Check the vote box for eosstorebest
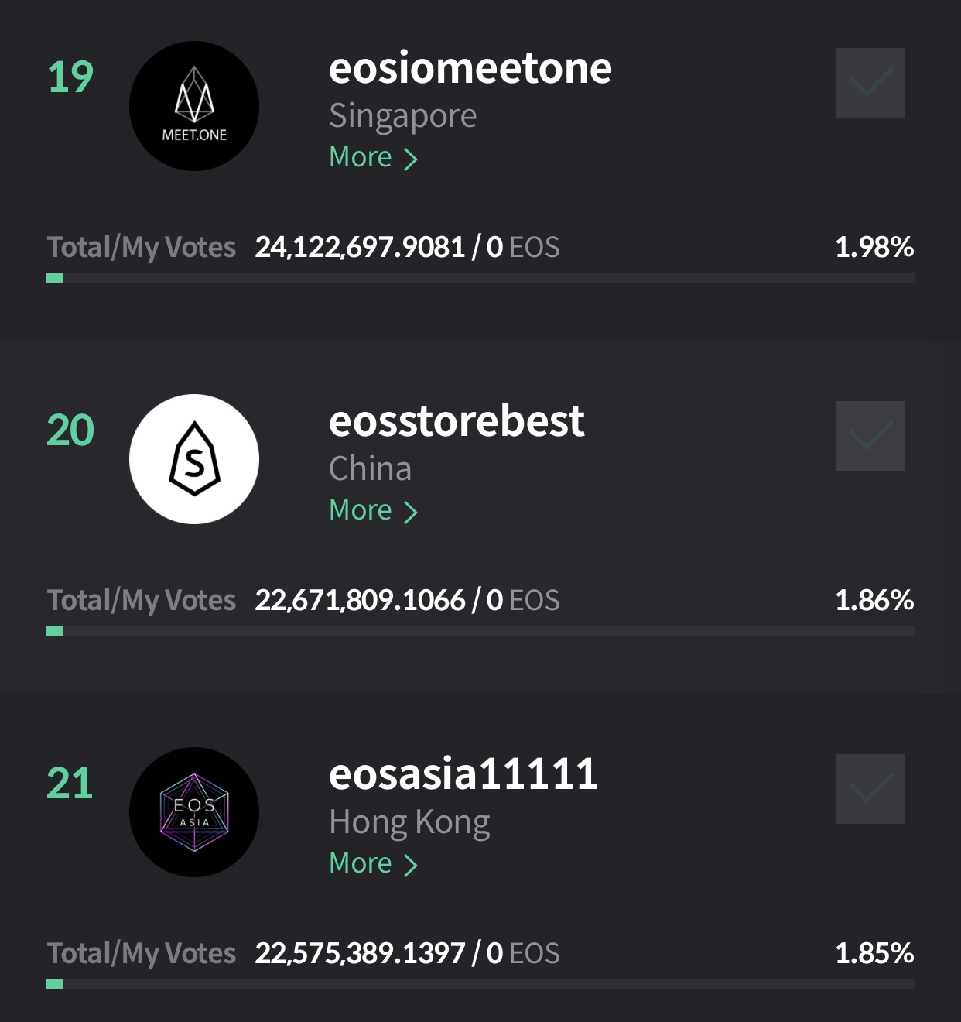This screenshot has height=1022, width=961. click(x=870, y=436)
